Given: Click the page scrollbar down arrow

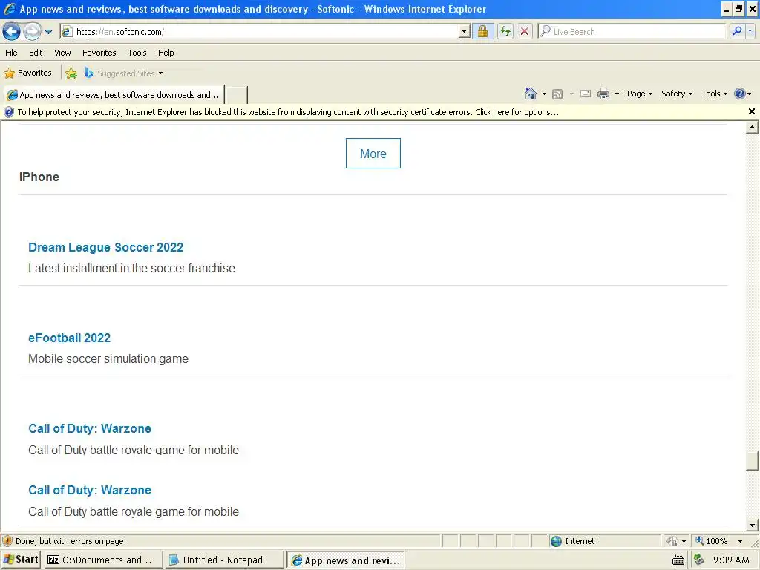Looking at the screenshot, I should click(752, 525).
